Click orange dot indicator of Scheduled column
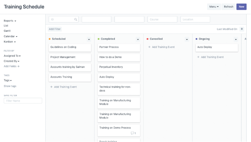This screenshot has width=251, height=142. (x=50, y=39)
